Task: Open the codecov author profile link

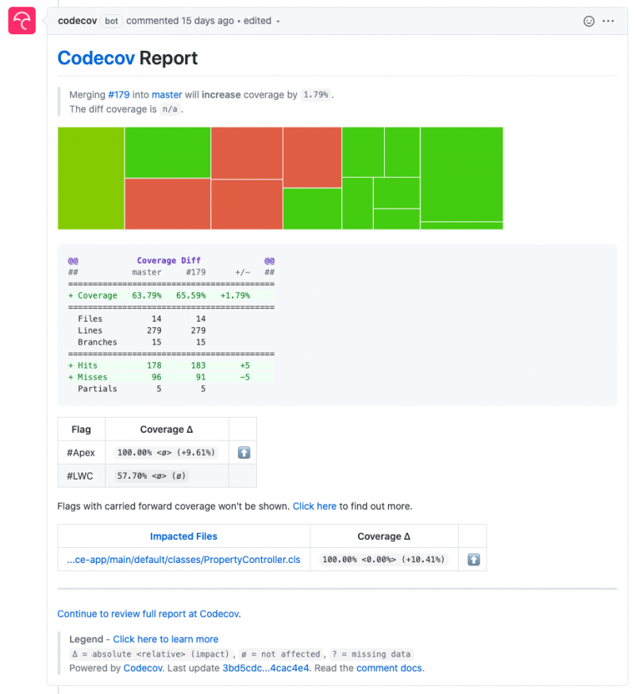Action: tap(78, 21)
